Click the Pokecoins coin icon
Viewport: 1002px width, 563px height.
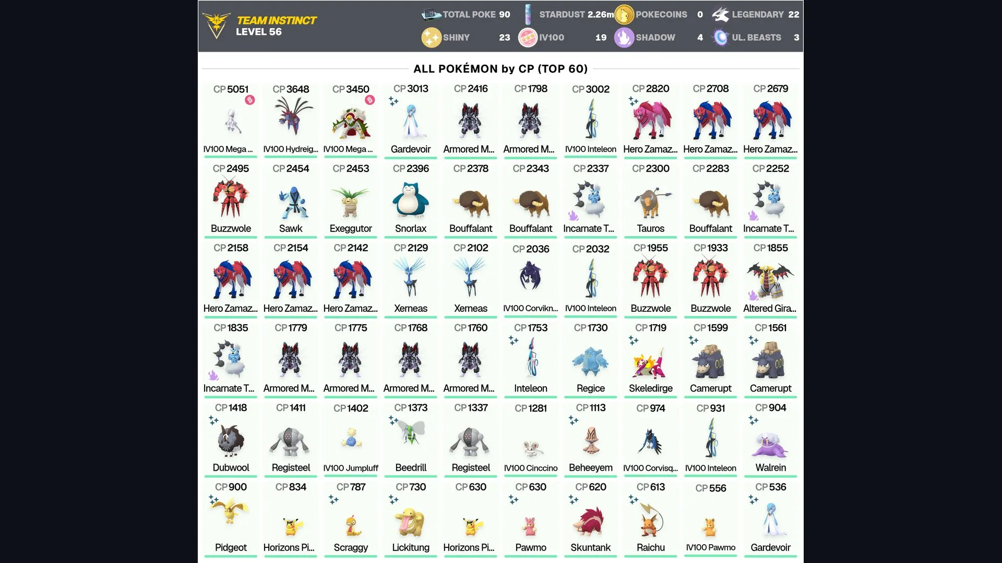tap(624, 15)
